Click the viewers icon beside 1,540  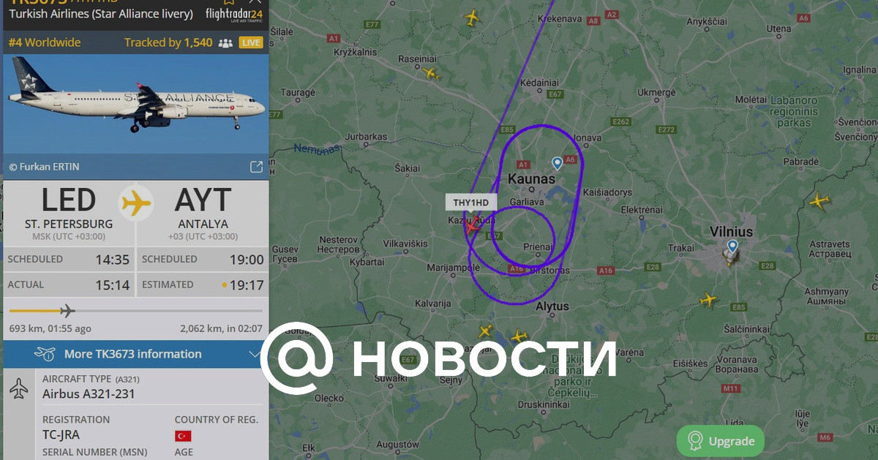point(225,43)
